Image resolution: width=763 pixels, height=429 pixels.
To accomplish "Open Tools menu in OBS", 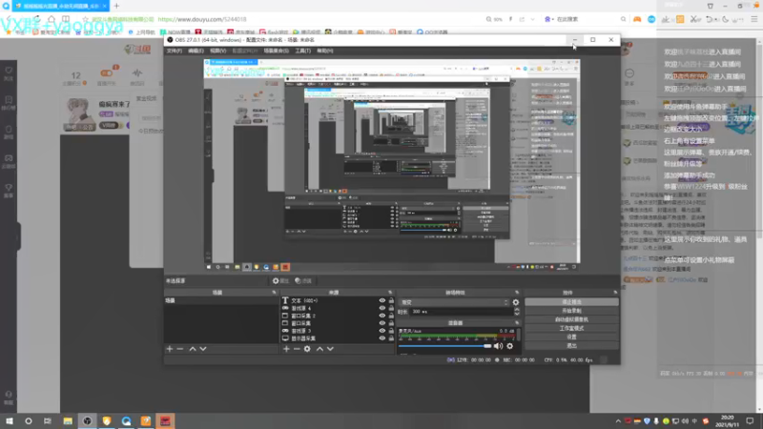I will (302, 51).
